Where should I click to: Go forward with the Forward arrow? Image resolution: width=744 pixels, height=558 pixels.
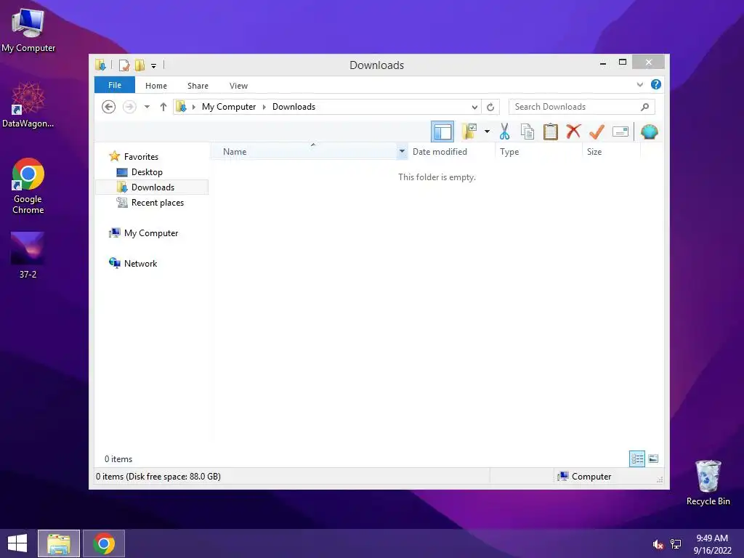[x=129, y=107]
